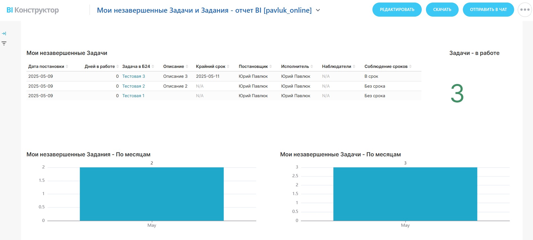Viewport: 533px width, 240px height.
Task: Download report with Скачать button
Action: coord(442,10)
